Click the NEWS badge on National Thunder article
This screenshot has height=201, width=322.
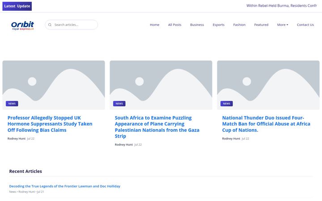tap(226, 104)
